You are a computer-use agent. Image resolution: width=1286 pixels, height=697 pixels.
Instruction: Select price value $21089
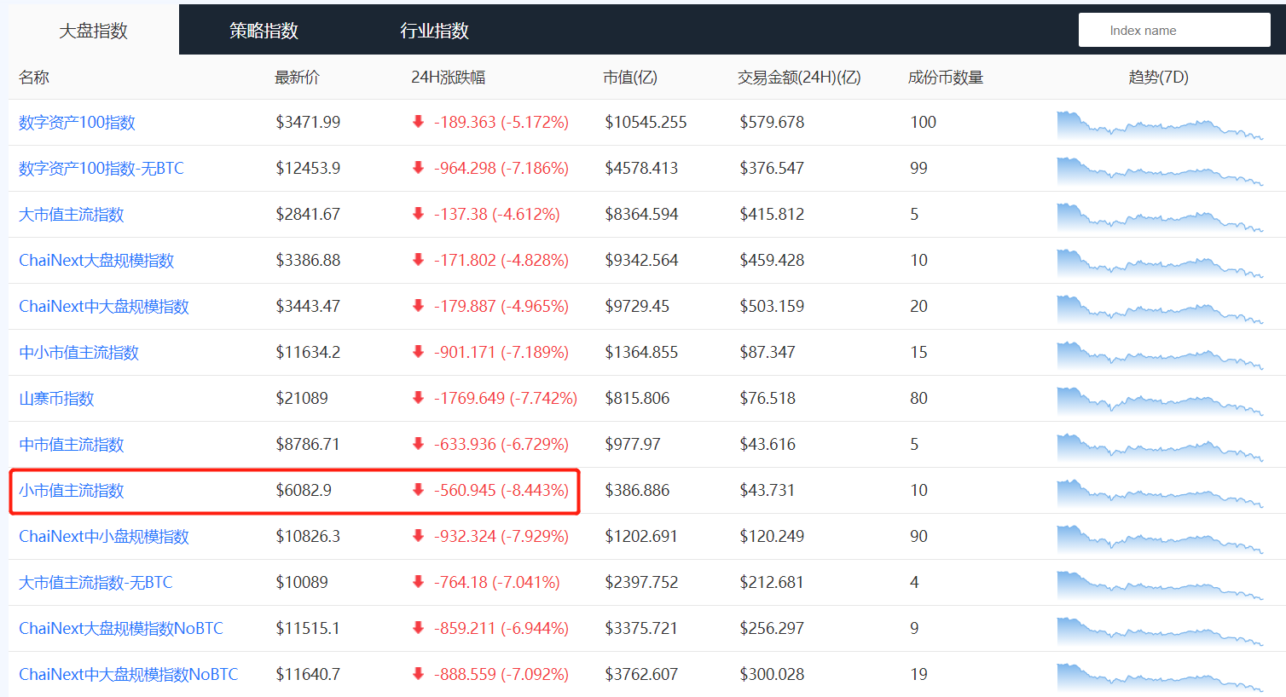[x=302, y=398]
